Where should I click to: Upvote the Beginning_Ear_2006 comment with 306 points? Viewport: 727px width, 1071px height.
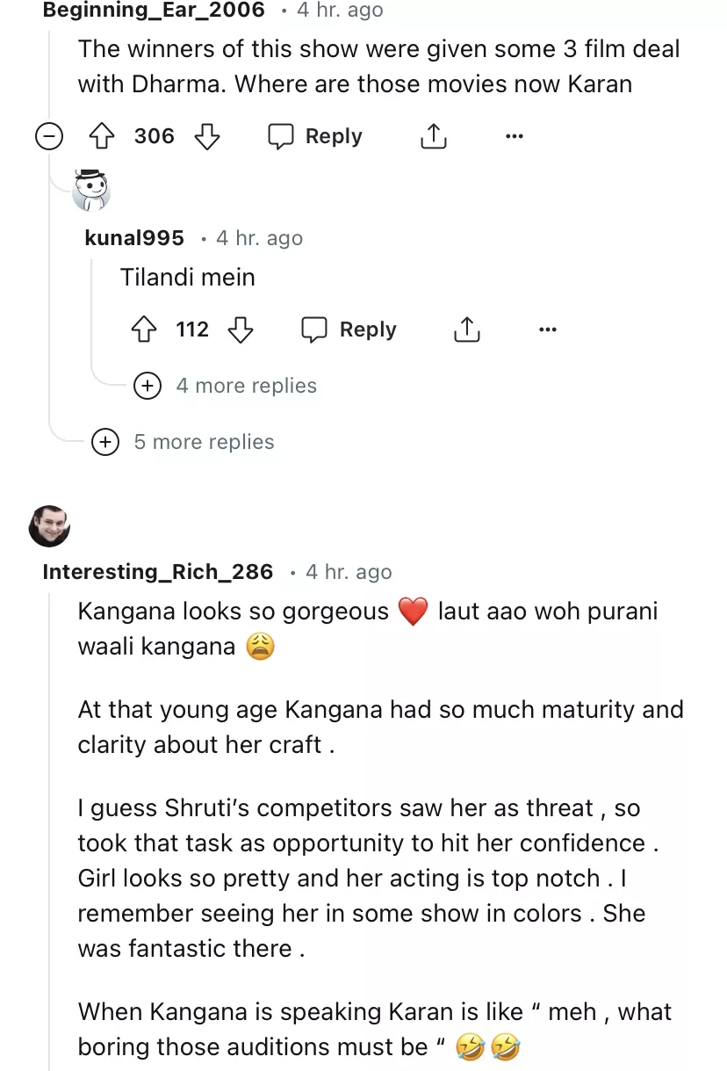pos(104,136)
